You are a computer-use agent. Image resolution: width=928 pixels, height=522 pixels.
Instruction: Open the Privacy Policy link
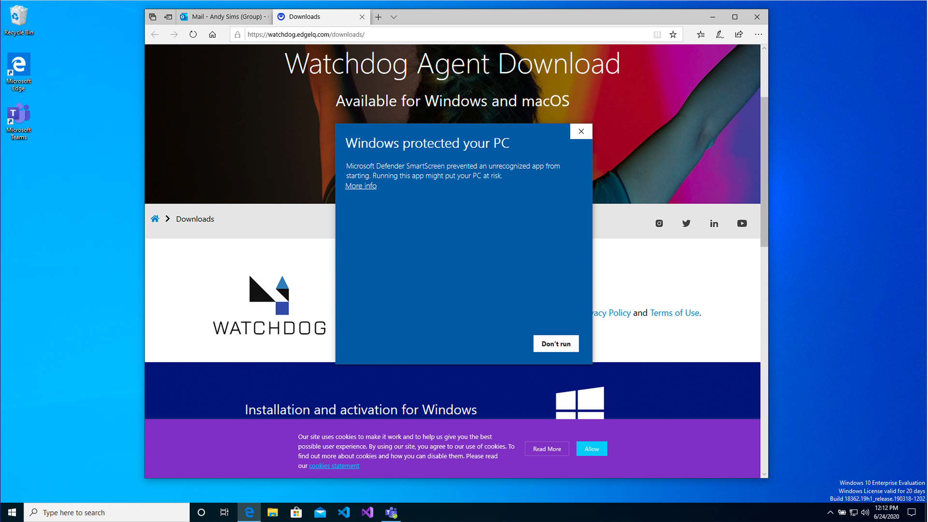[x=611, y=313]
